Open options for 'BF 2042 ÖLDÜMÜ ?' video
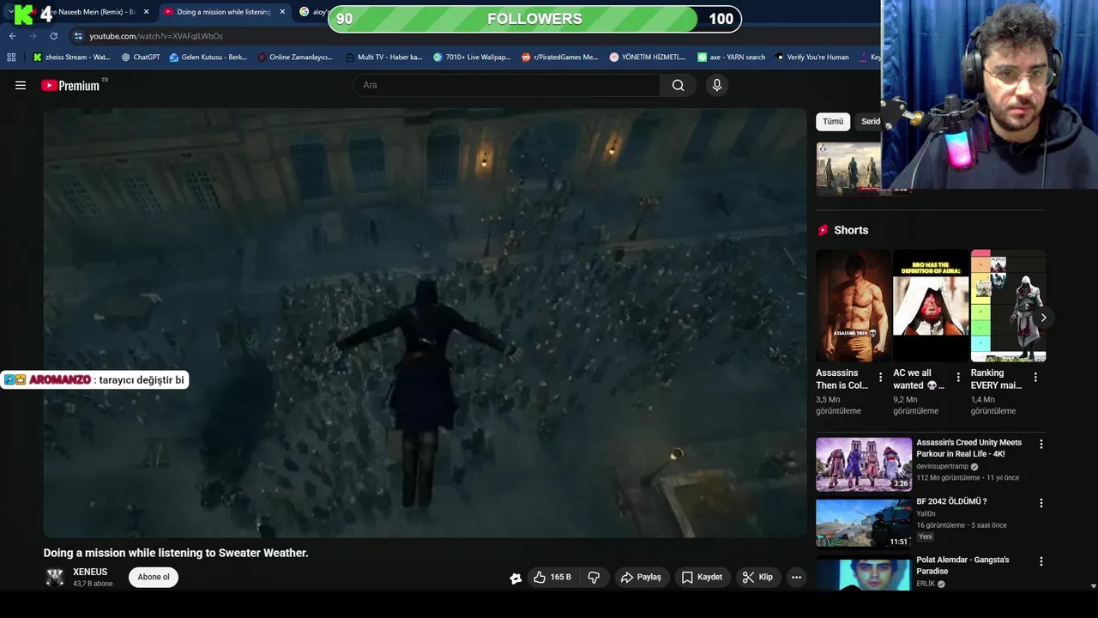Screen dimensions: 1098x618 pos(1041,503)
